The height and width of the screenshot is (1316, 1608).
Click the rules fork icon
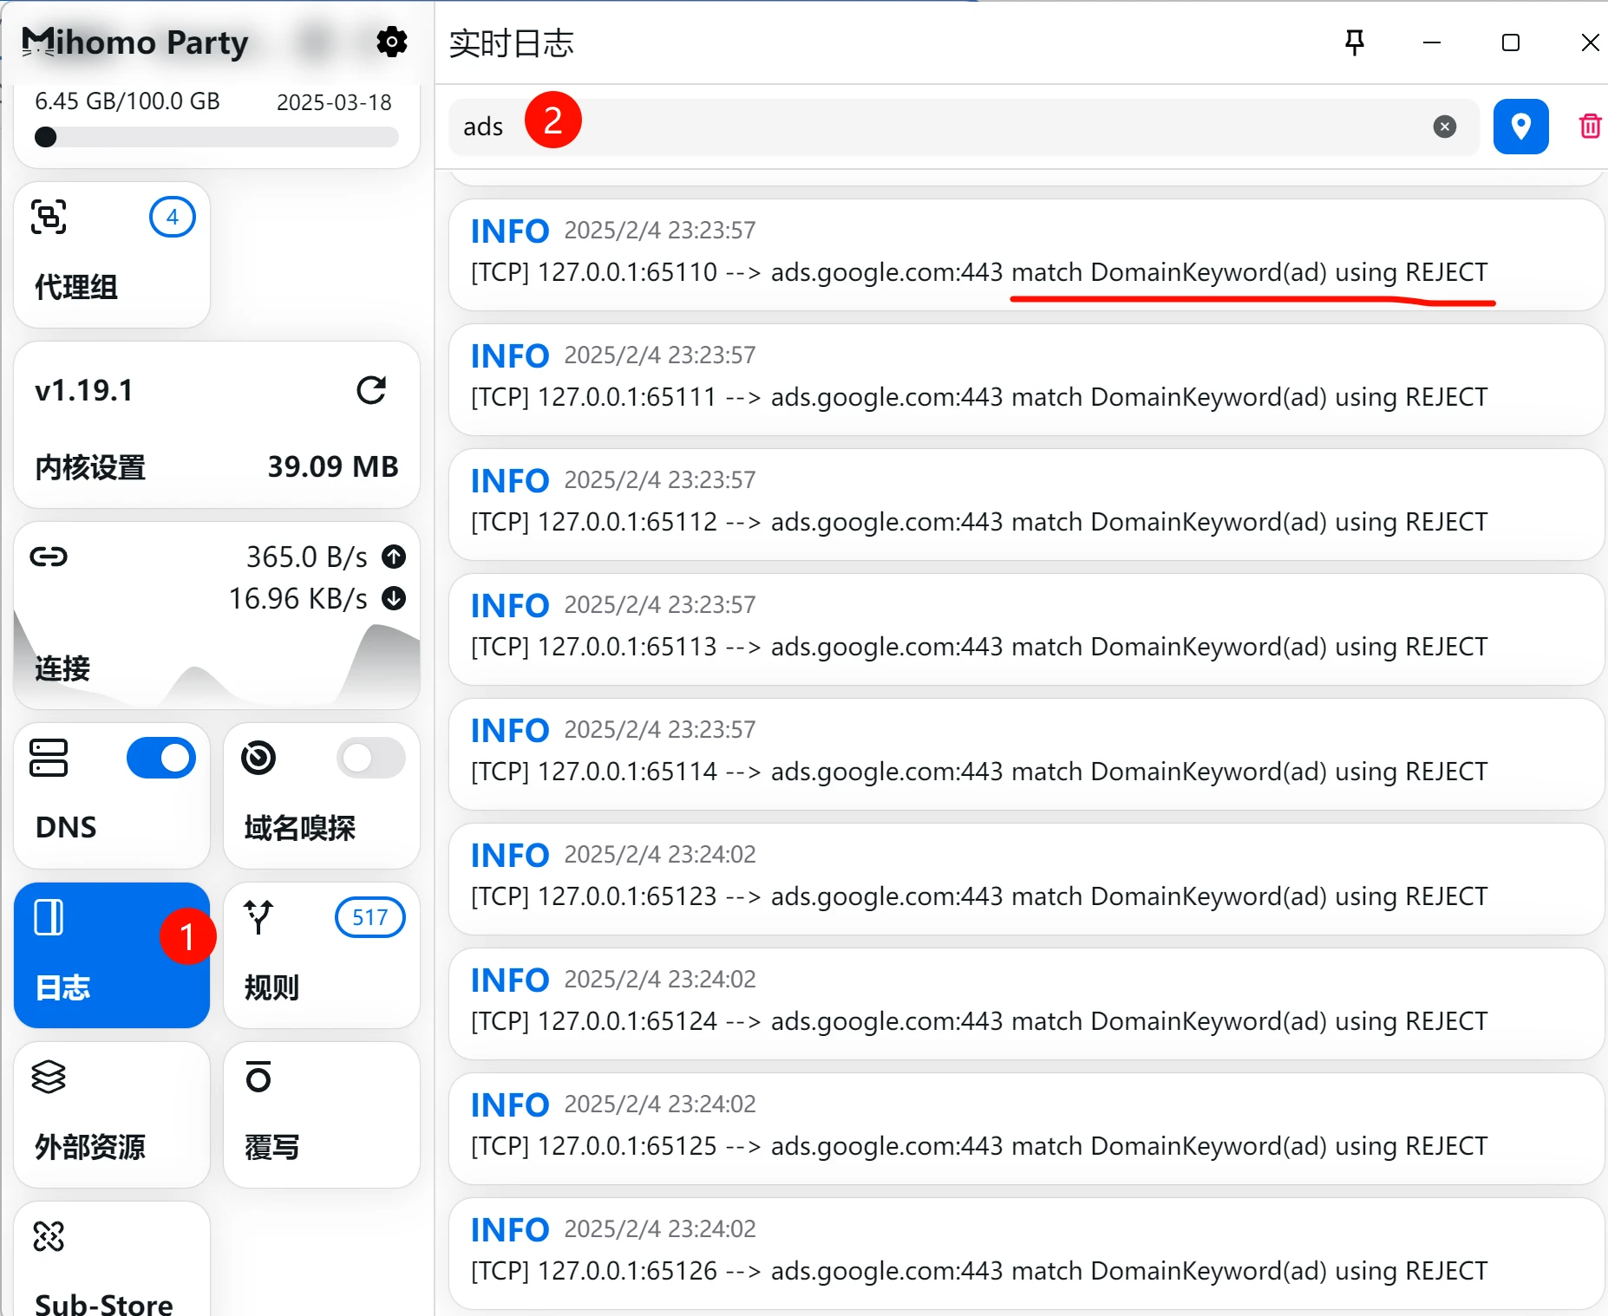pos(258,917)
